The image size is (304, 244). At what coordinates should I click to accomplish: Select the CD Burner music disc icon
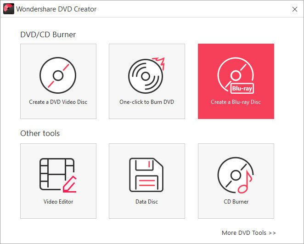pyautogui.click(x=236, y=176)
